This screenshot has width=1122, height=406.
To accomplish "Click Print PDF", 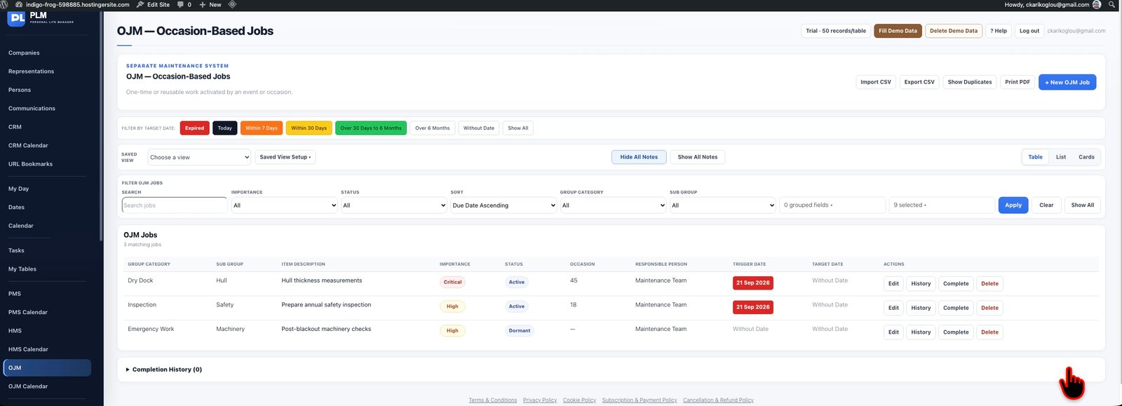I will [x=1018, y=82].
